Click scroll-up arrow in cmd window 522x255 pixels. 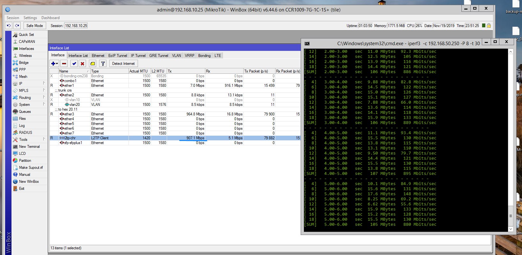pos(511,51)
